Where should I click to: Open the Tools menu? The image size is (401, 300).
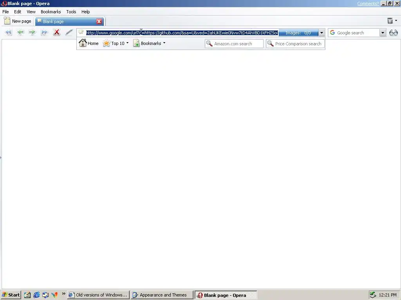71,12
